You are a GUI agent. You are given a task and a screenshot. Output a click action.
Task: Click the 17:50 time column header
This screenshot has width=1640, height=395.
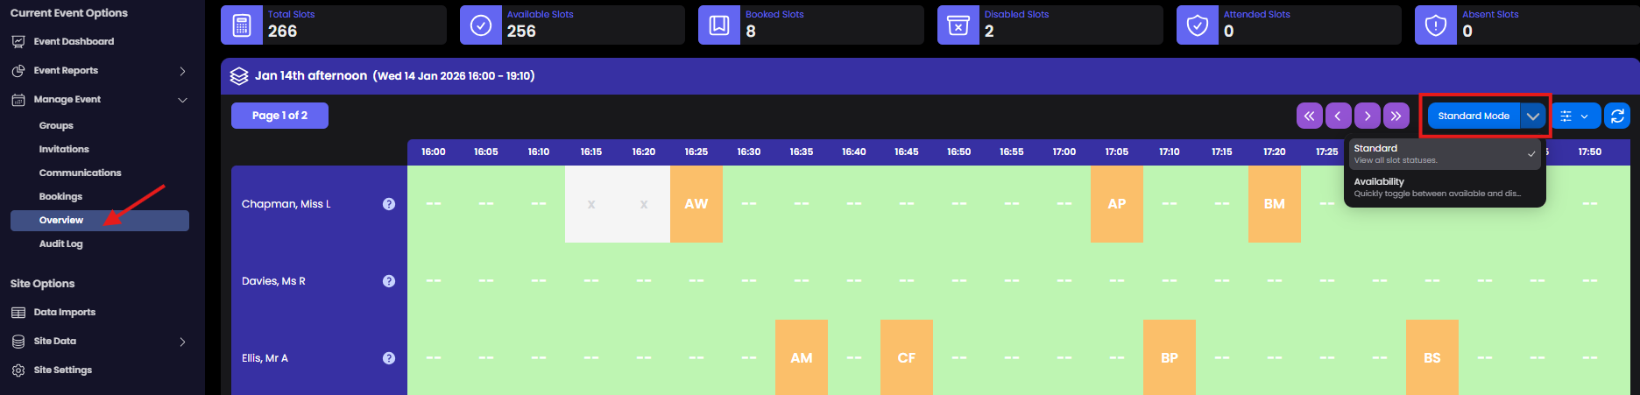pyautogui.click(x=1590, y=152)
